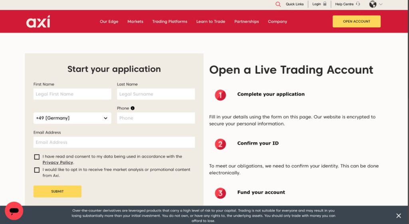This screenshot has width=409, height=224.
Task: Click the Legal First Name field
Action: tap(72, 94)
